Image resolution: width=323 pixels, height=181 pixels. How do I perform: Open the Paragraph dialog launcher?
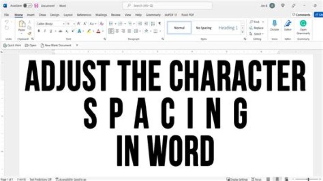[162, 39]
